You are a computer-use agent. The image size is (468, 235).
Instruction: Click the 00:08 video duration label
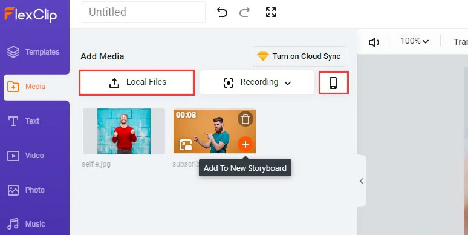click(x=186, y=115)
